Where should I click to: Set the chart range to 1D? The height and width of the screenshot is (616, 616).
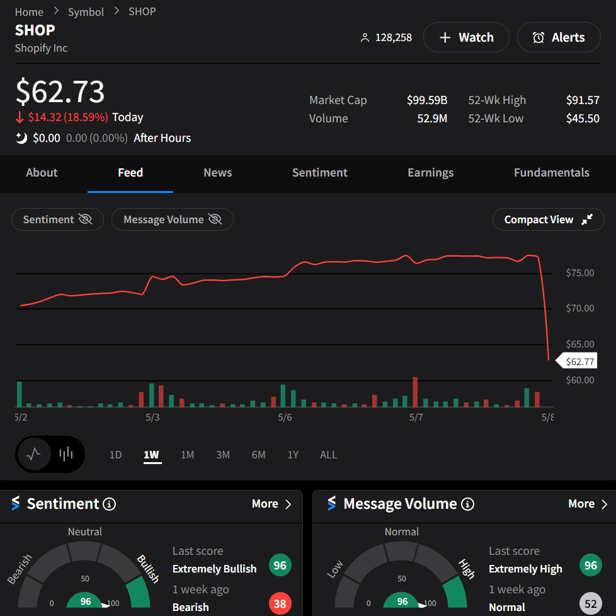click(115, 455)
